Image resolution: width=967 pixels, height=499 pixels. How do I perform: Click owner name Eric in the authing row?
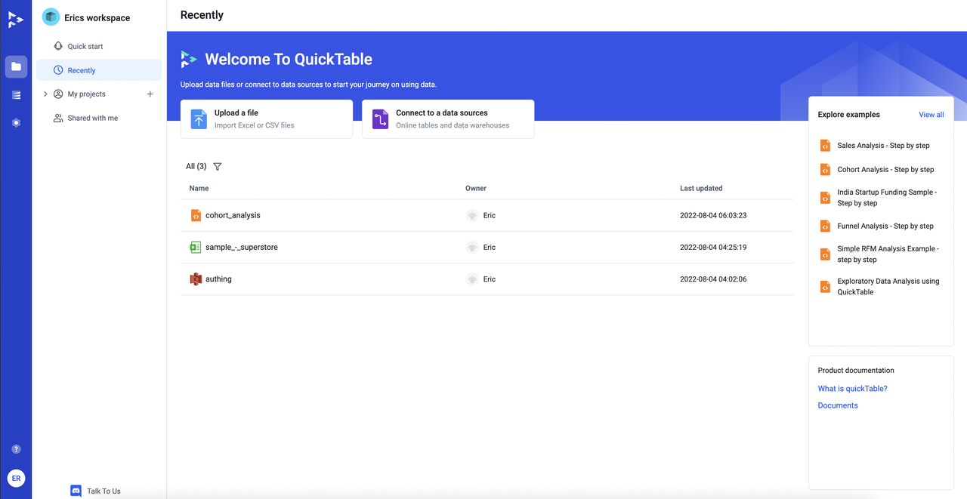point(490,279)
